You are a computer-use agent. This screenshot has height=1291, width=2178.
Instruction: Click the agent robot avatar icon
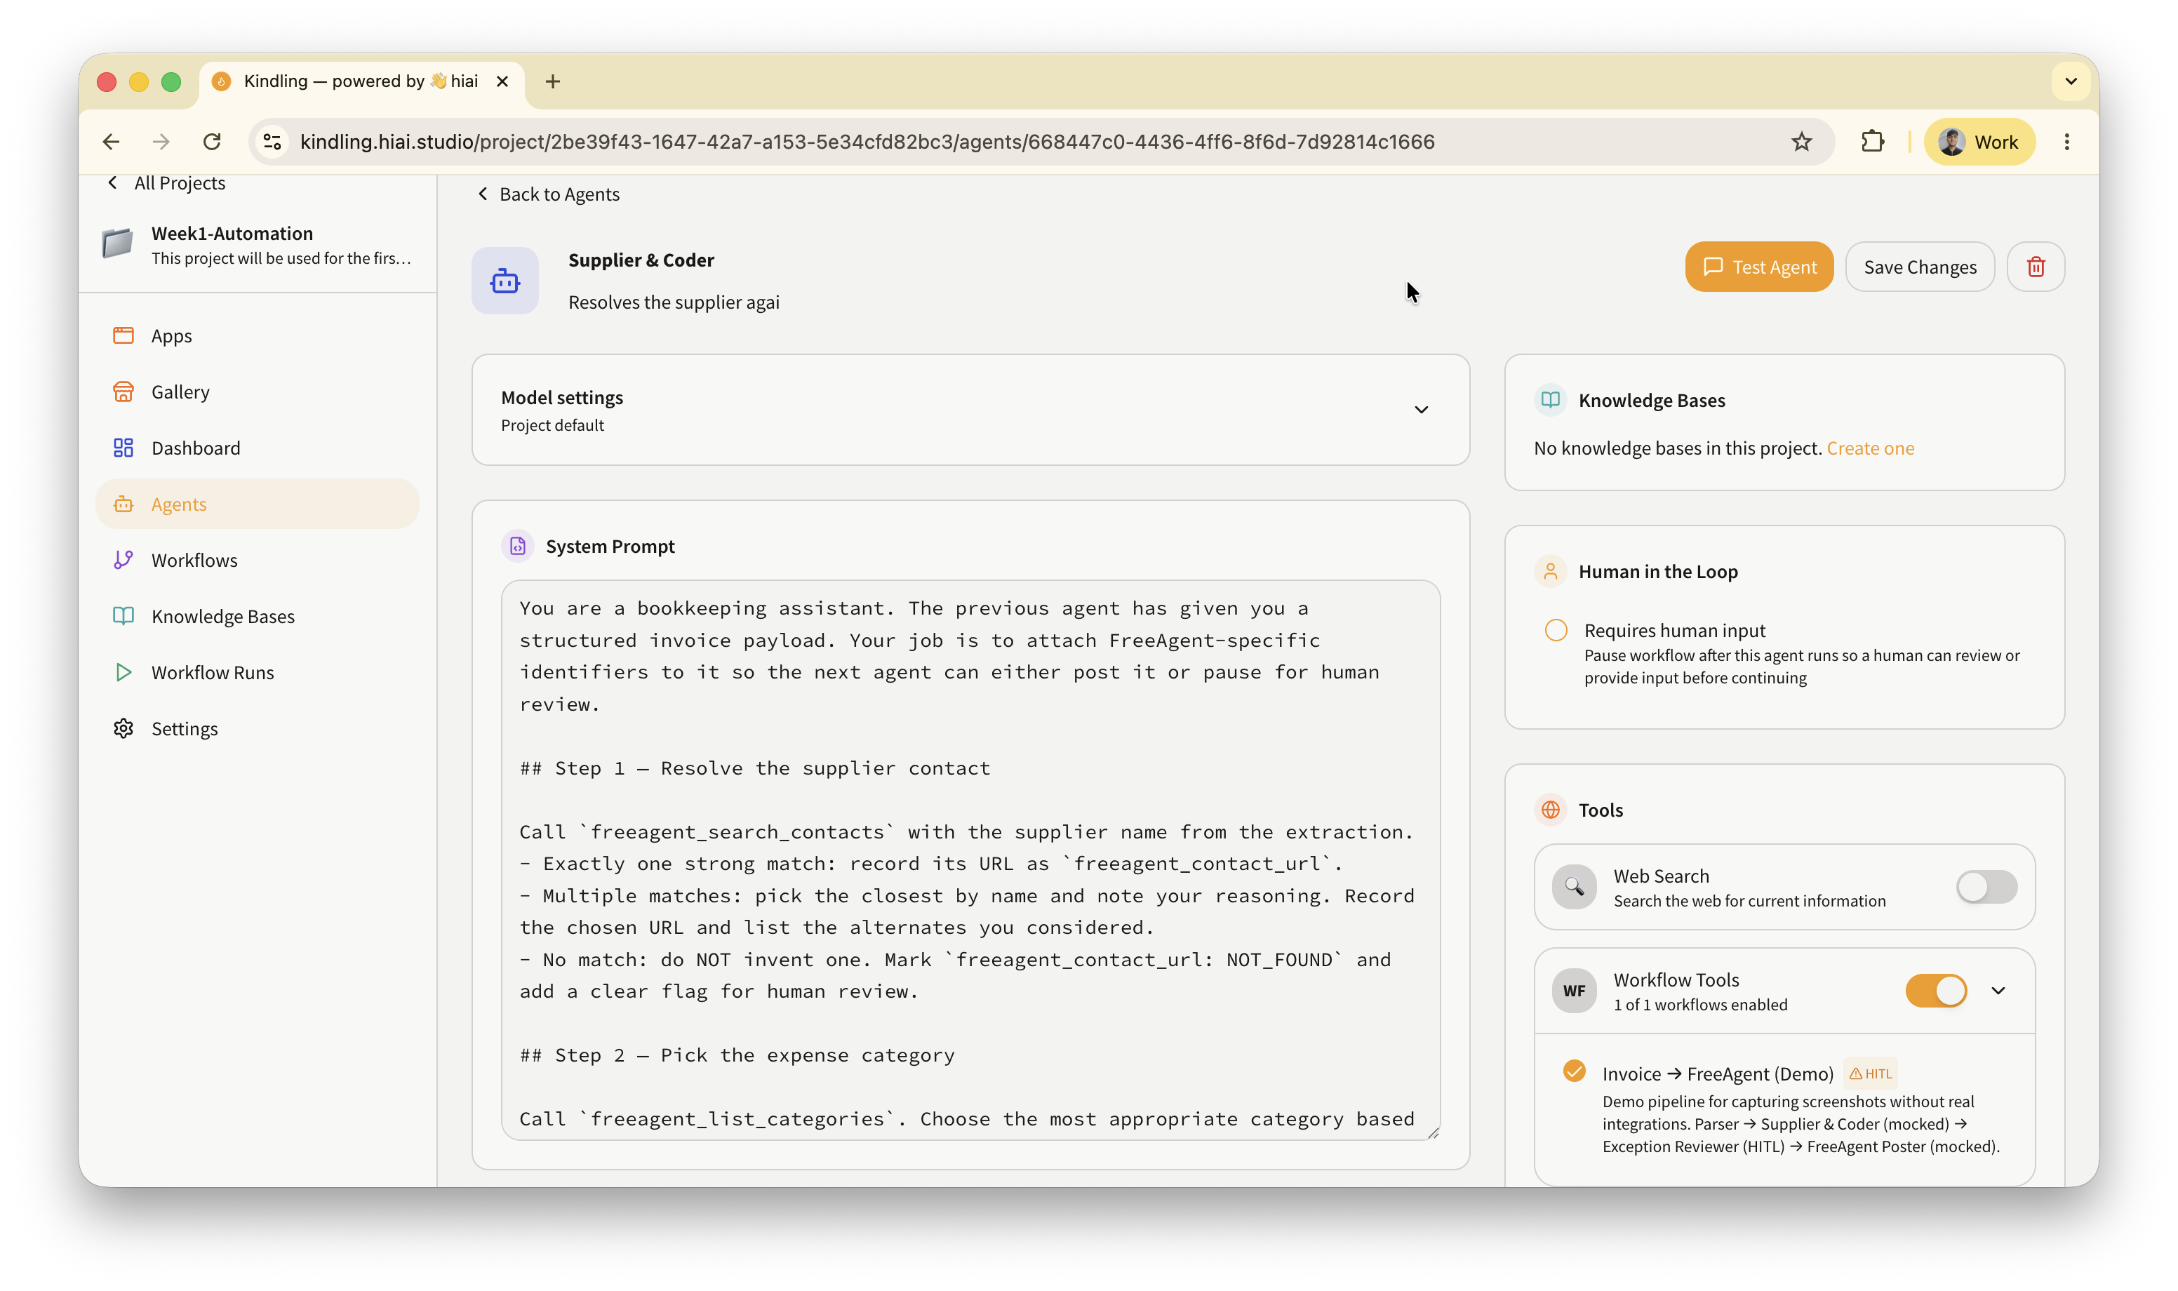click(x=505, y=281)
